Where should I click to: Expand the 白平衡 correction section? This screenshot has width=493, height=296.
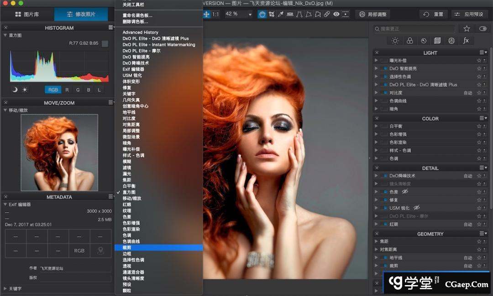(x=376, y=126)
